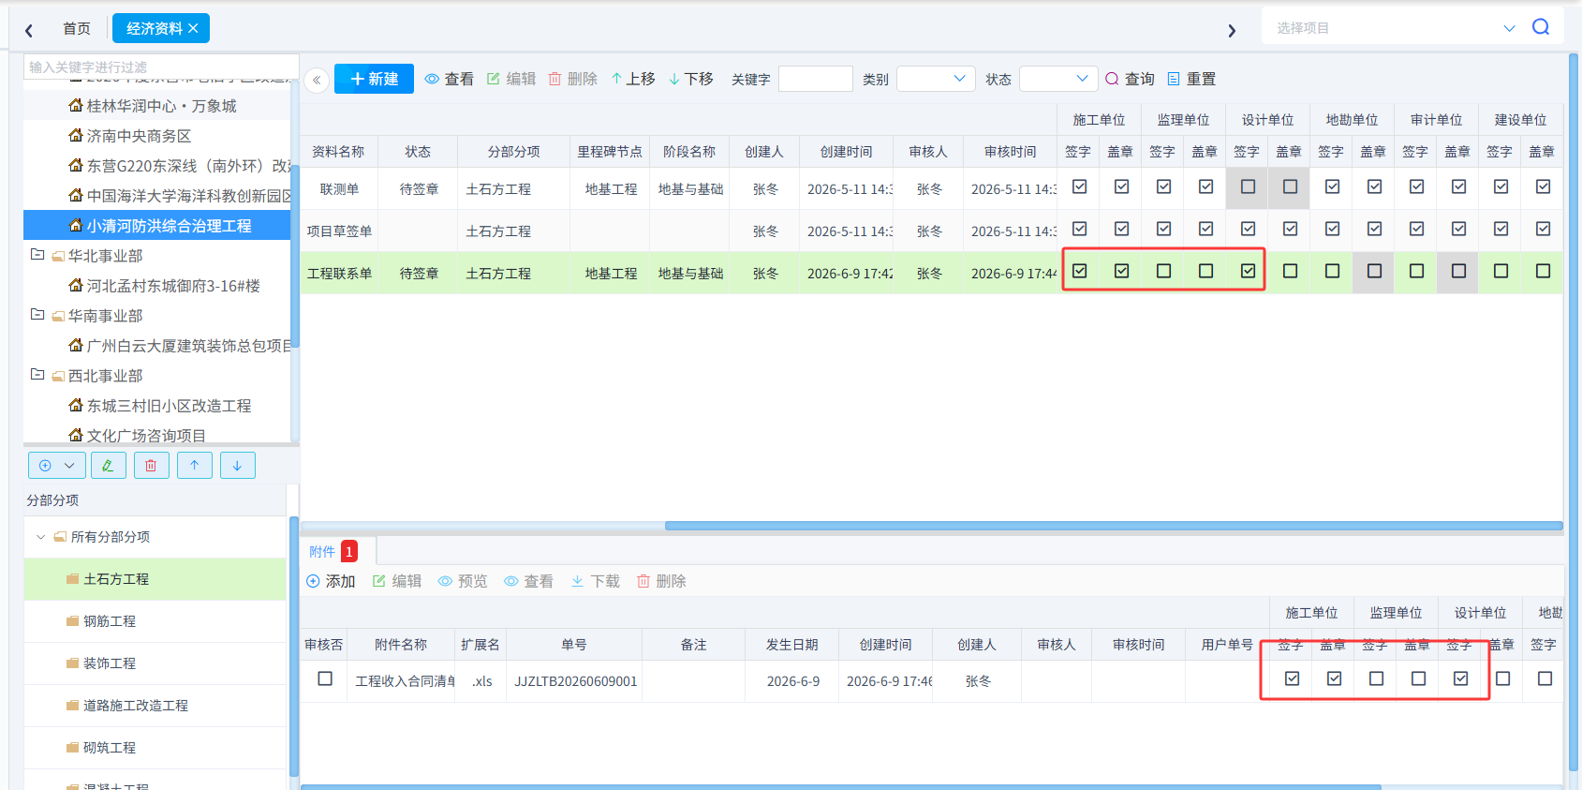Click 重置 to reset filters

click(1191, 80)
